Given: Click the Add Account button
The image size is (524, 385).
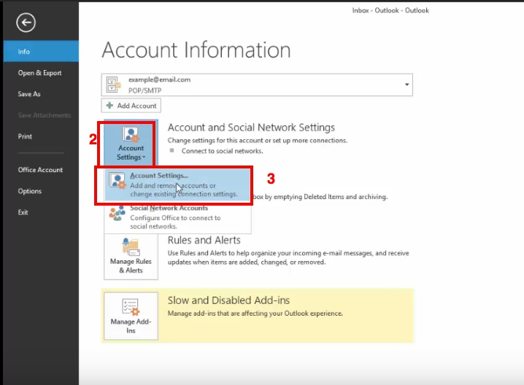Looking at the screenshot, I should pos(131,106).
